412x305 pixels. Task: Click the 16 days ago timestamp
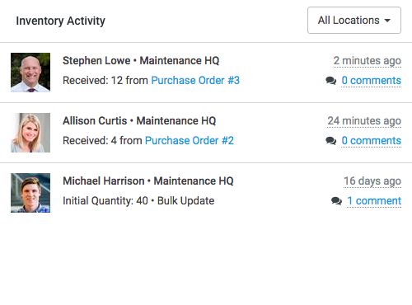point(372,181)
